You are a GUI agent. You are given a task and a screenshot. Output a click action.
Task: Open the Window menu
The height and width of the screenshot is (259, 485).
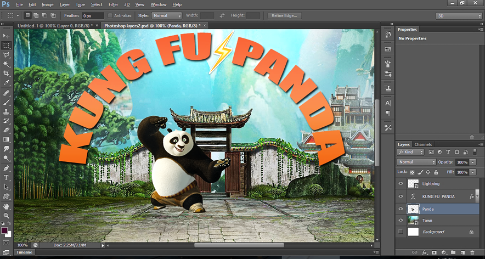[159, 4]
